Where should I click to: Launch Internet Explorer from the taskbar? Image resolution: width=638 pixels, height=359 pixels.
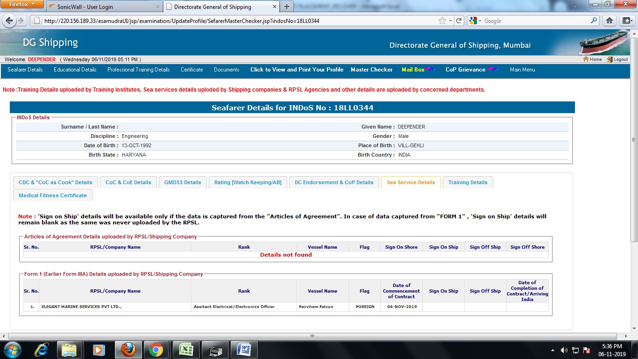pos(42,350)
